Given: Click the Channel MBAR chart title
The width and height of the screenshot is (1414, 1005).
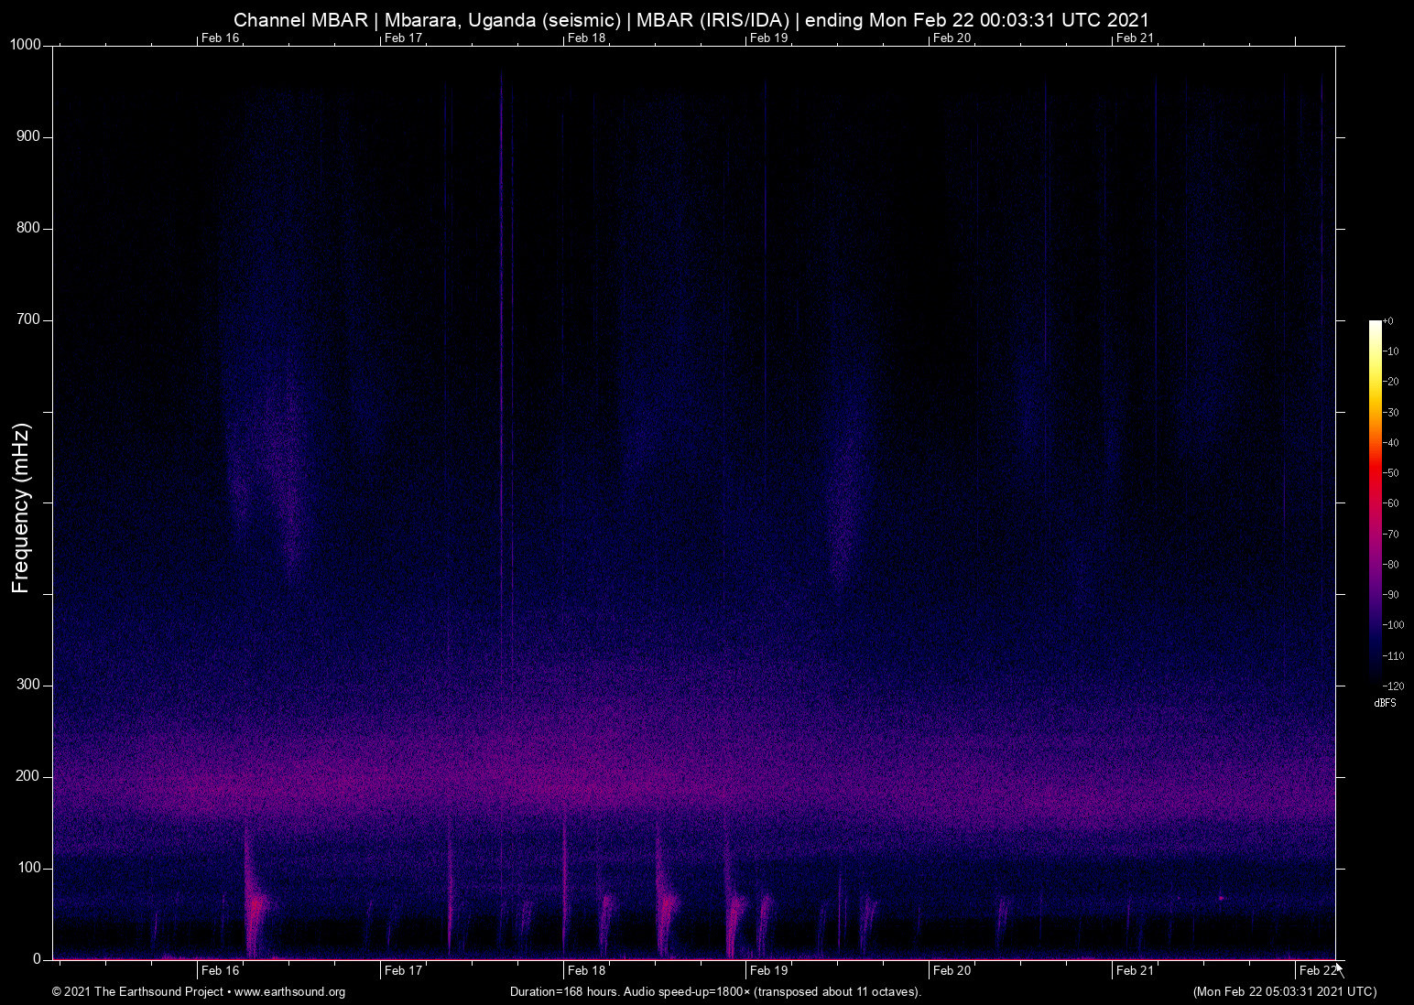Looking at the screenshot, I should (x=691, y=19).
